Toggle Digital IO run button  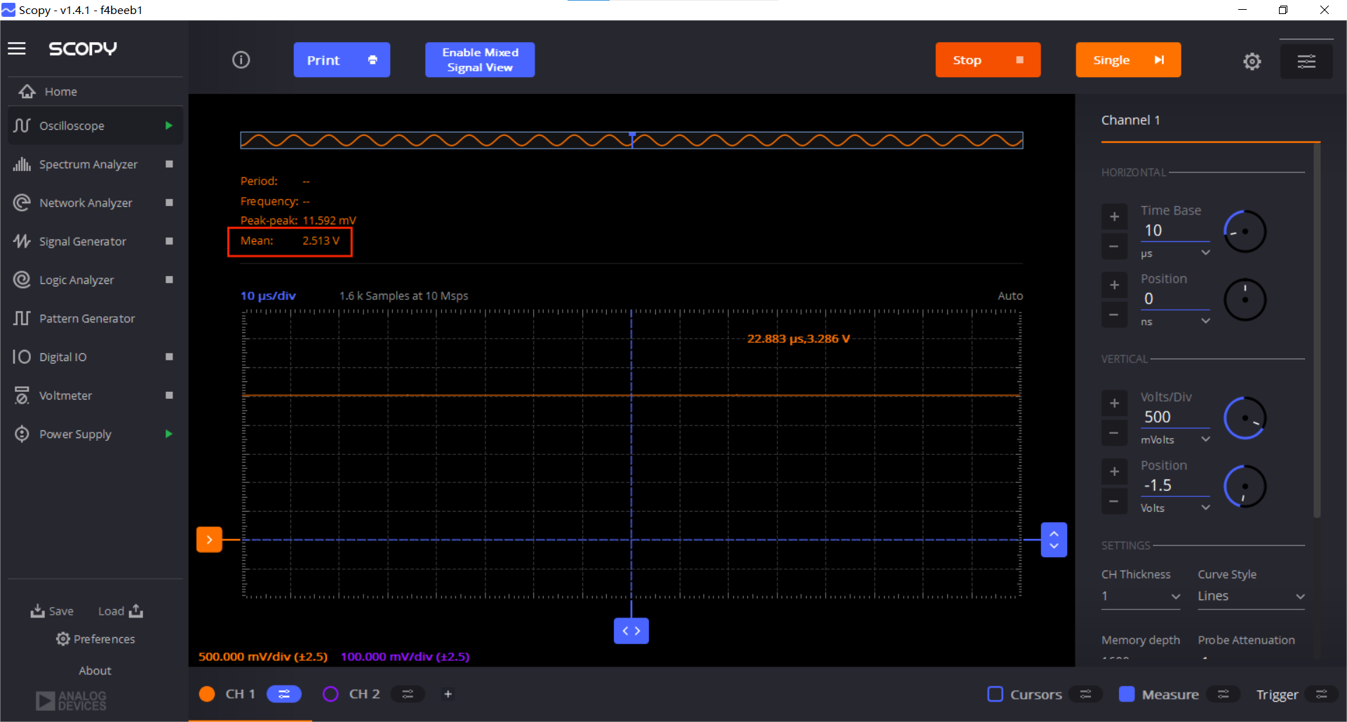[x=169, y=357]
